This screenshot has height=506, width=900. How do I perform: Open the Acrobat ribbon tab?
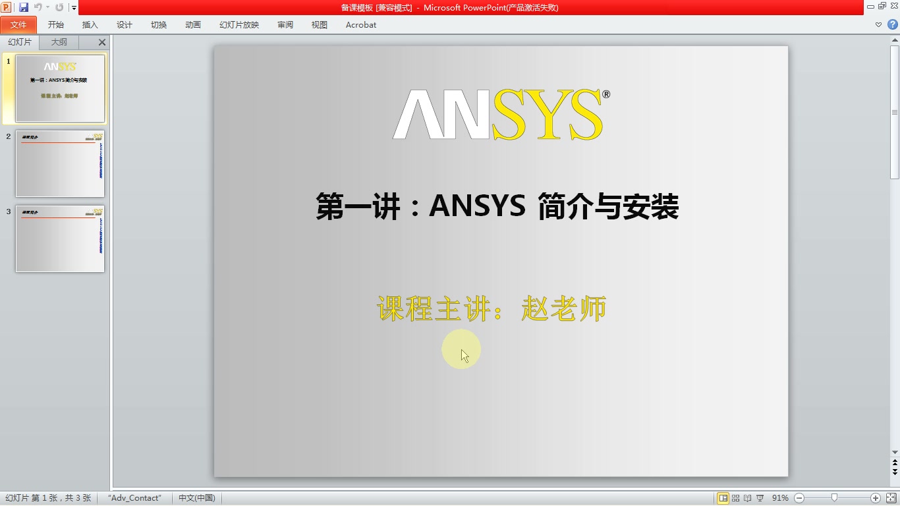[361, 25]
